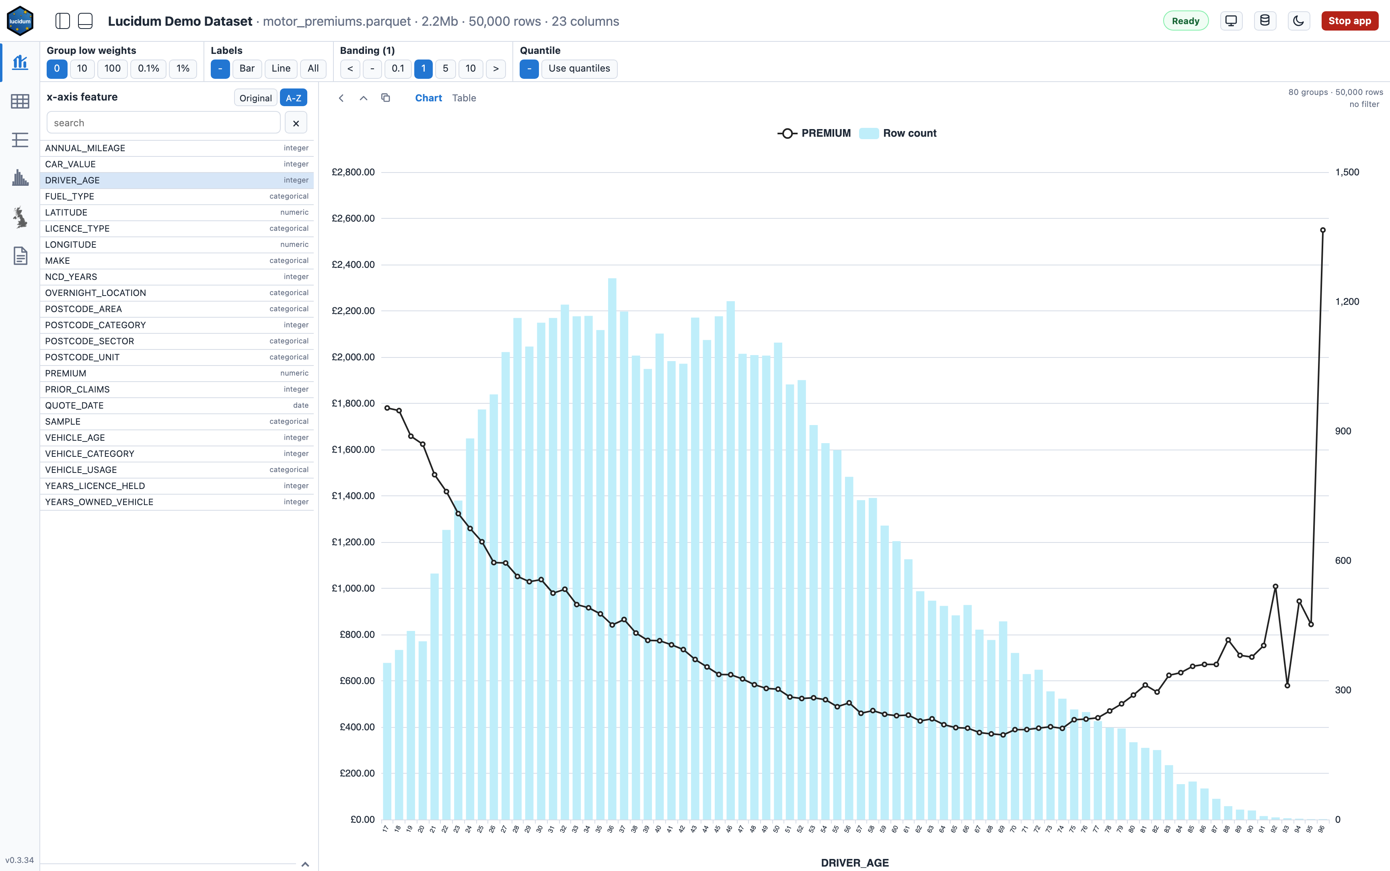Set banding to 0.1
The width and height of the screenshot is (1390, 871).
pos(398,68)
